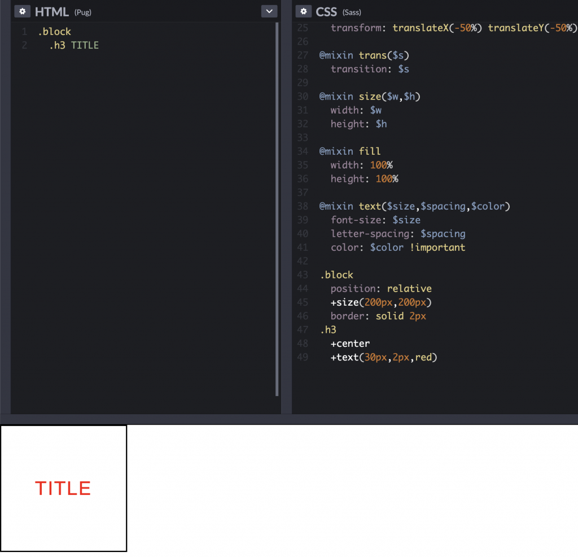Screen dimensions: 578x557
Task: Click the divider between HTML and CSS panels
Action: 286,209
